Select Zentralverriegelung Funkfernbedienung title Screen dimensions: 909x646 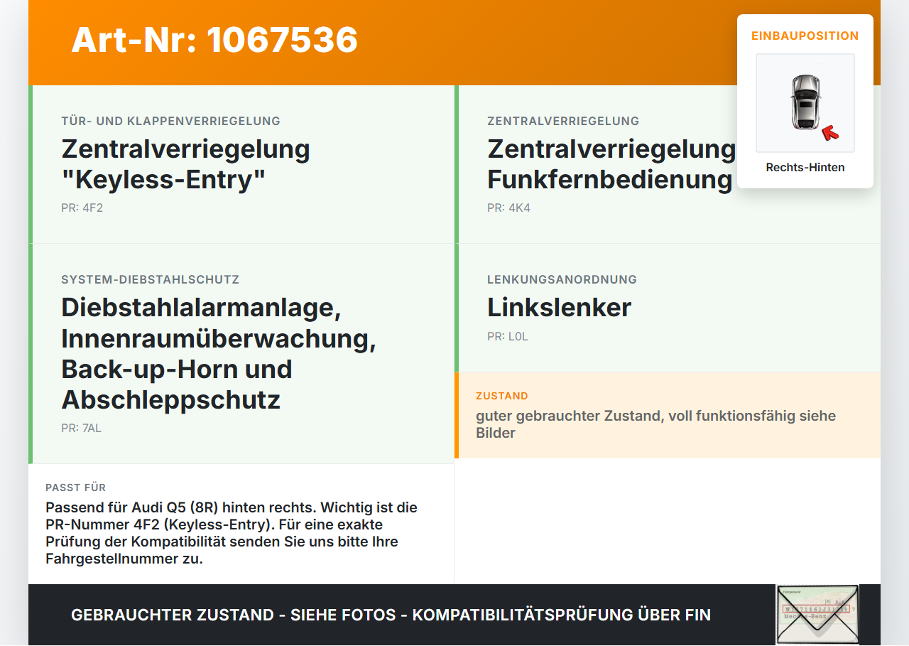611,164
